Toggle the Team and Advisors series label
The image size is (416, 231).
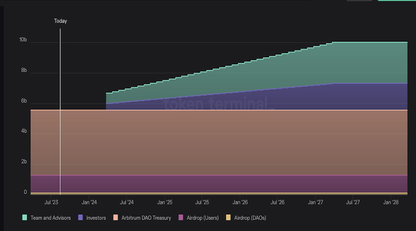point(51,218)
